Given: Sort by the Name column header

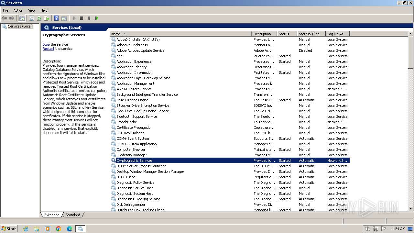Looking at the screenshot, I should click(180, 34).
